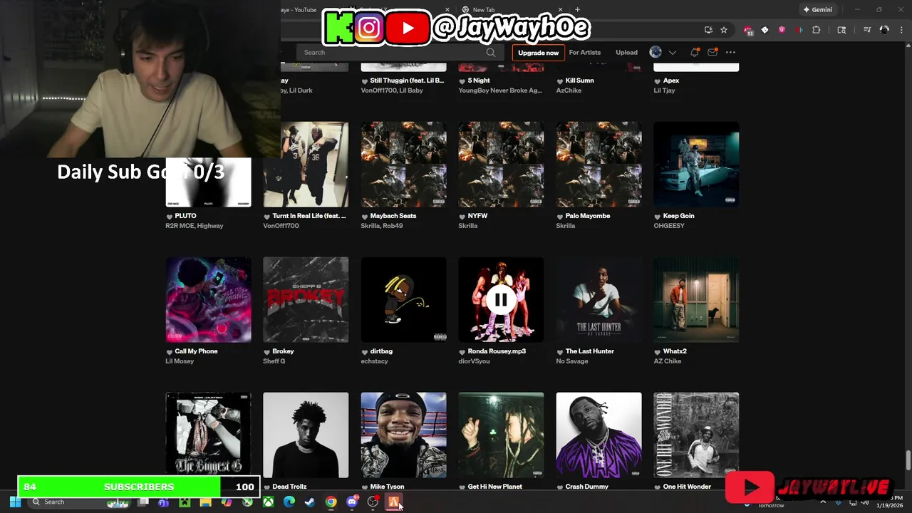
Task: Open the track title One Hit Wonder
Action: [x=687, y=487]
